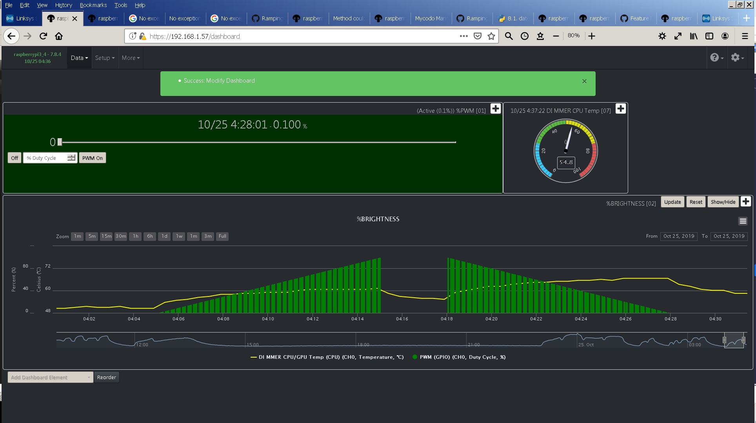Click the plus icon on the PWM widget

point(495,108)
